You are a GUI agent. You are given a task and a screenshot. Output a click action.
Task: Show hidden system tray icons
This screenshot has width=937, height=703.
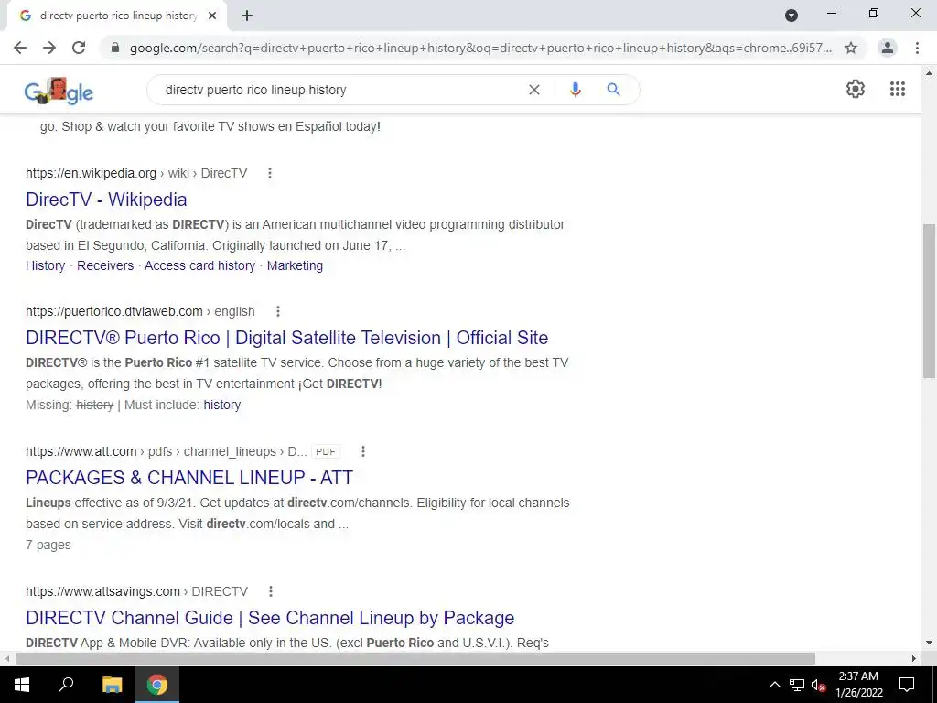tap(774, 685)
